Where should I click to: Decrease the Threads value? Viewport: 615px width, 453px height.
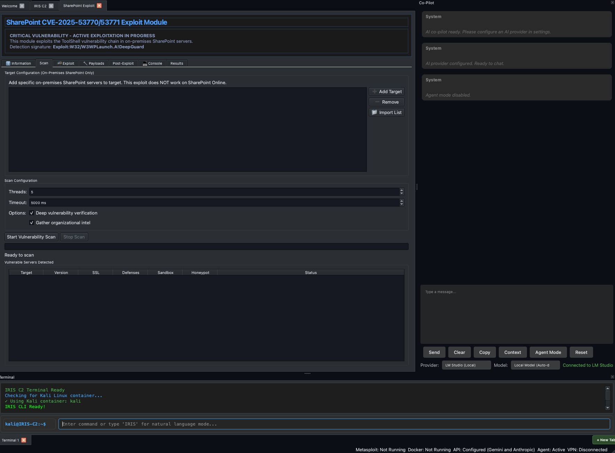pos(402,193)
